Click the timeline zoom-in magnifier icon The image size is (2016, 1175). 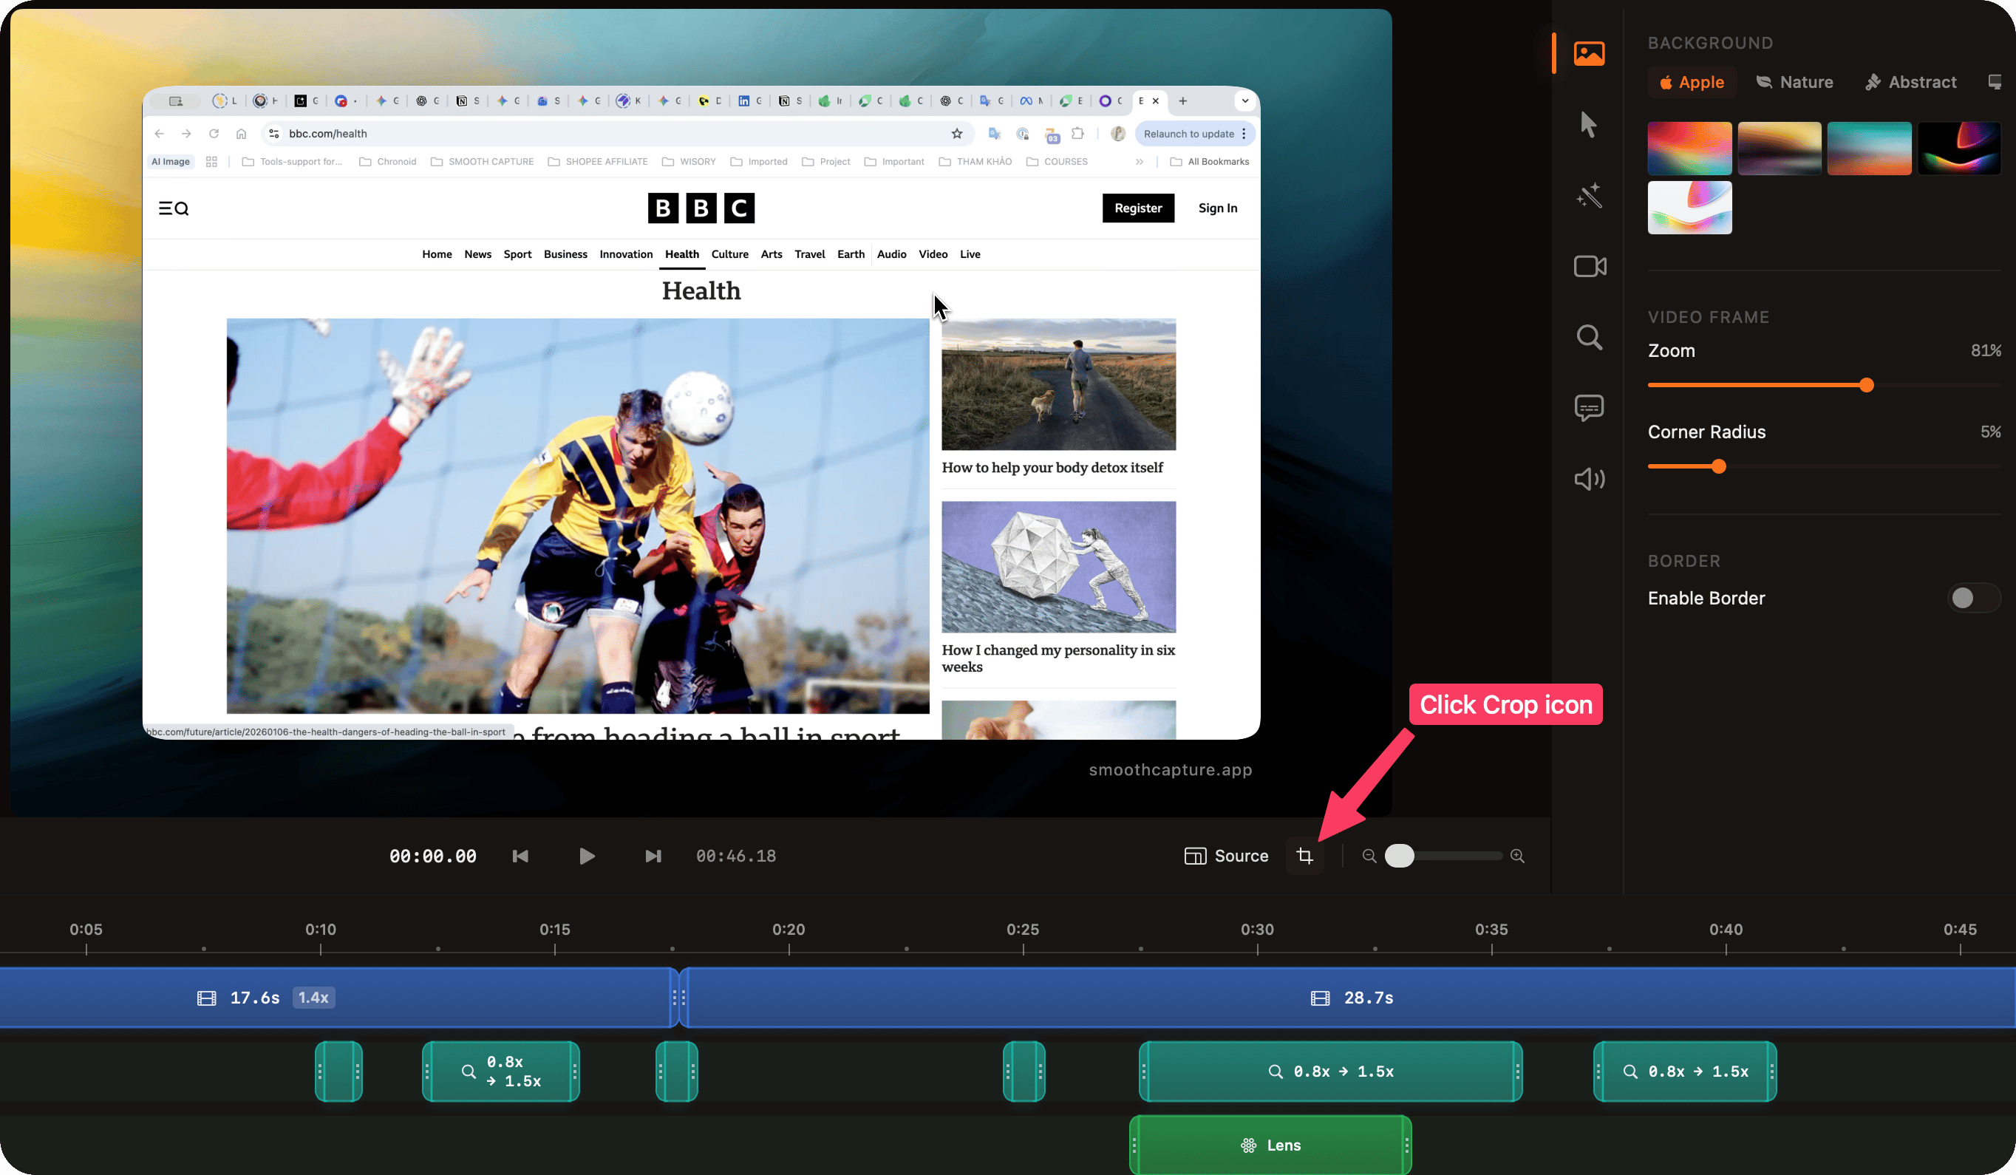[x=1516, y=856]
